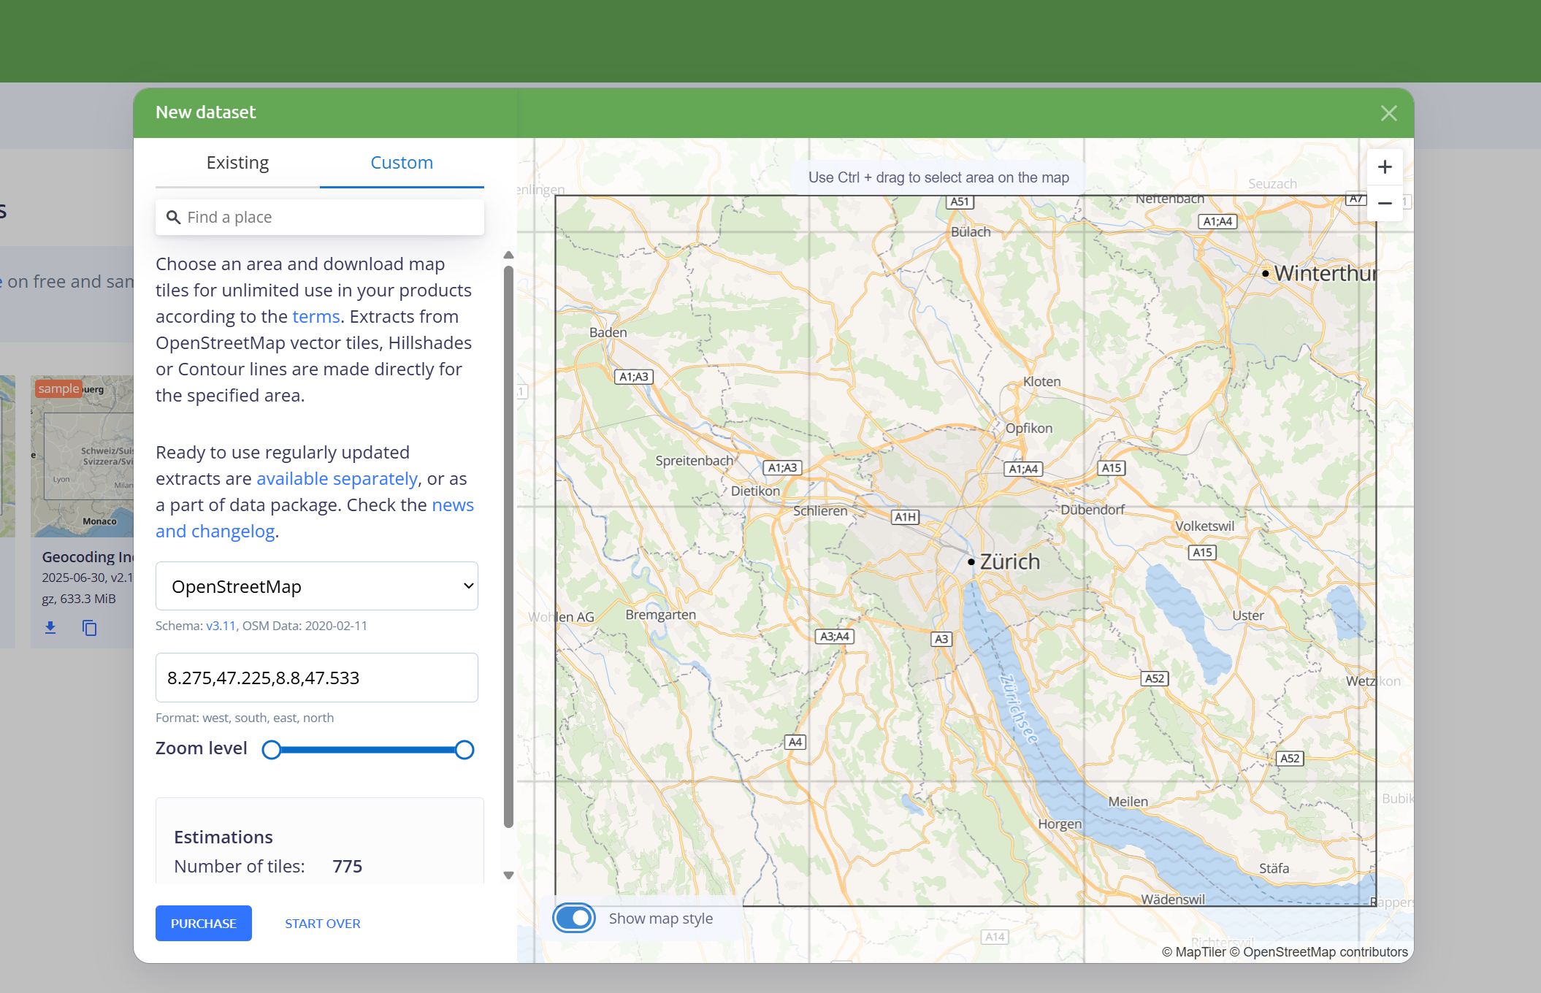Switch to the Existing tab
Screen dimensions: 1541x993
pyautogui.click(x=237, y=163)
